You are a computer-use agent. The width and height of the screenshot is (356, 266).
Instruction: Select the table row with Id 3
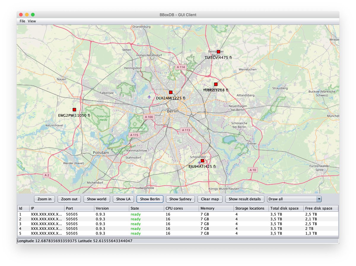click(178, 224)
